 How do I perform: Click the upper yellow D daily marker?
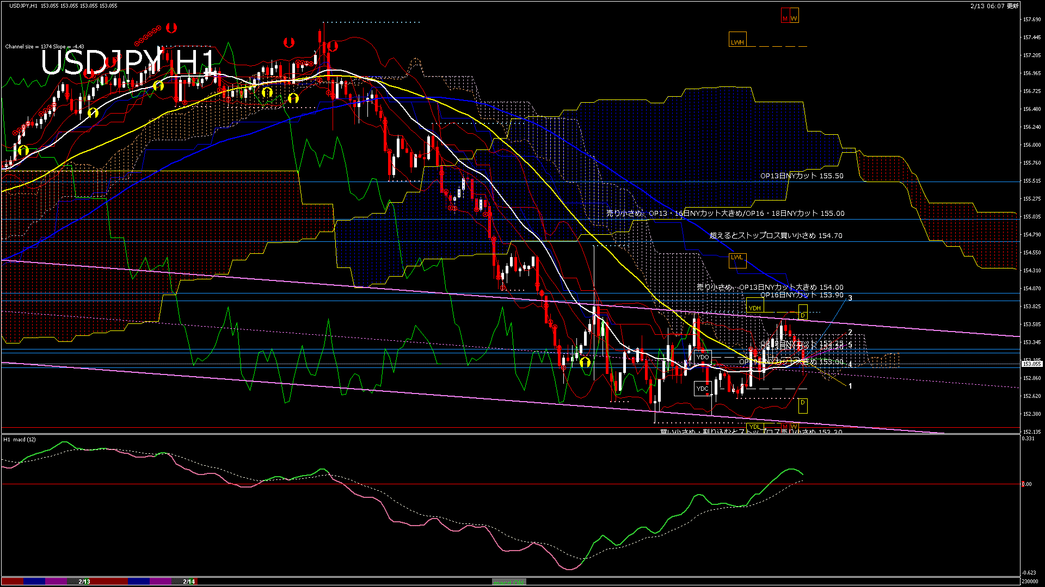point(803,315)
